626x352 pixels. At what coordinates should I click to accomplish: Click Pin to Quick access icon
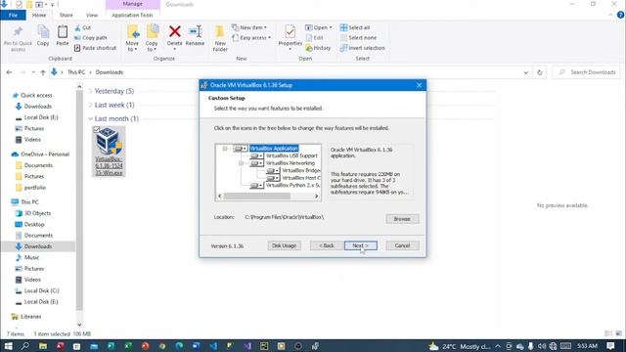click(x=18, y=32)
